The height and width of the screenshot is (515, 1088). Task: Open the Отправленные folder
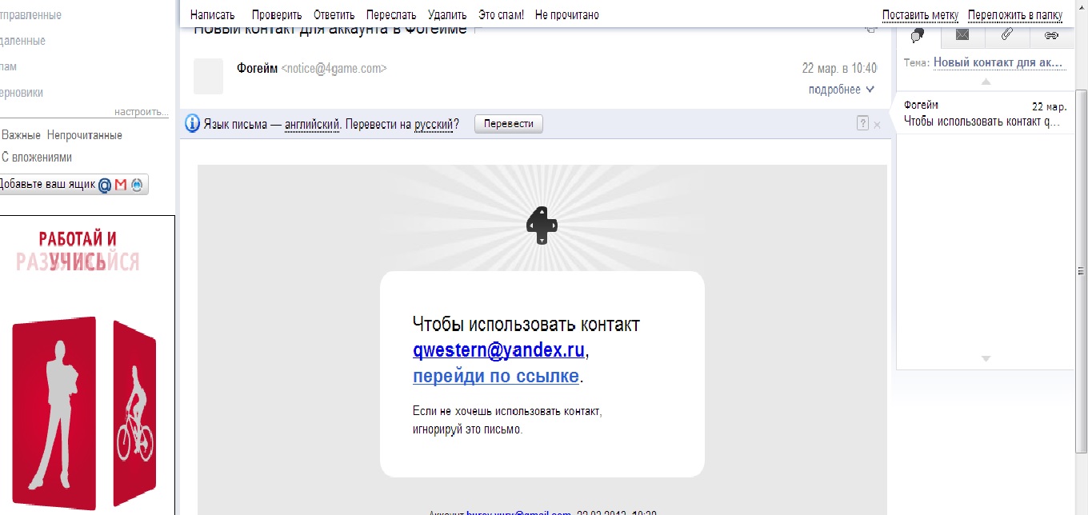[x=30, y=15]
